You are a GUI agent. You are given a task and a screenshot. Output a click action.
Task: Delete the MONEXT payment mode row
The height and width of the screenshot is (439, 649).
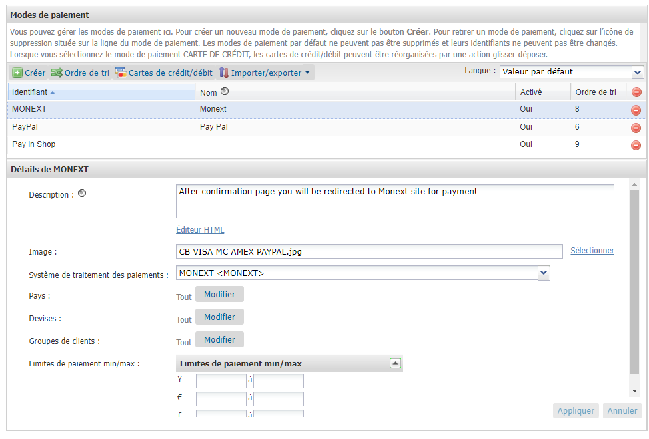coord(636,110)
